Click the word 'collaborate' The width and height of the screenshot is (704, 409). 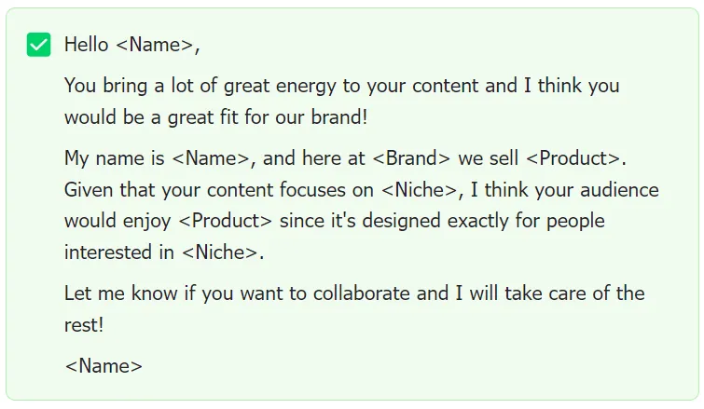point(362,293)
